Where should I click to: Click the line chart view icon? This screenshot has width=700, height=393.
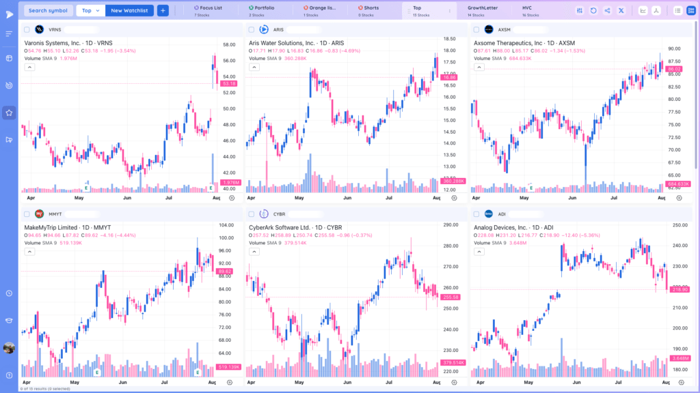point(643,11)
